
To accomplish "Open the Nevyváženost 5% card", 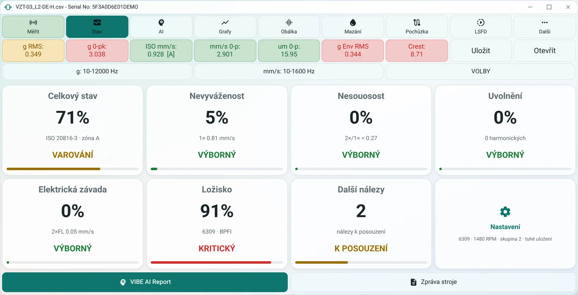I will [217, 130].
